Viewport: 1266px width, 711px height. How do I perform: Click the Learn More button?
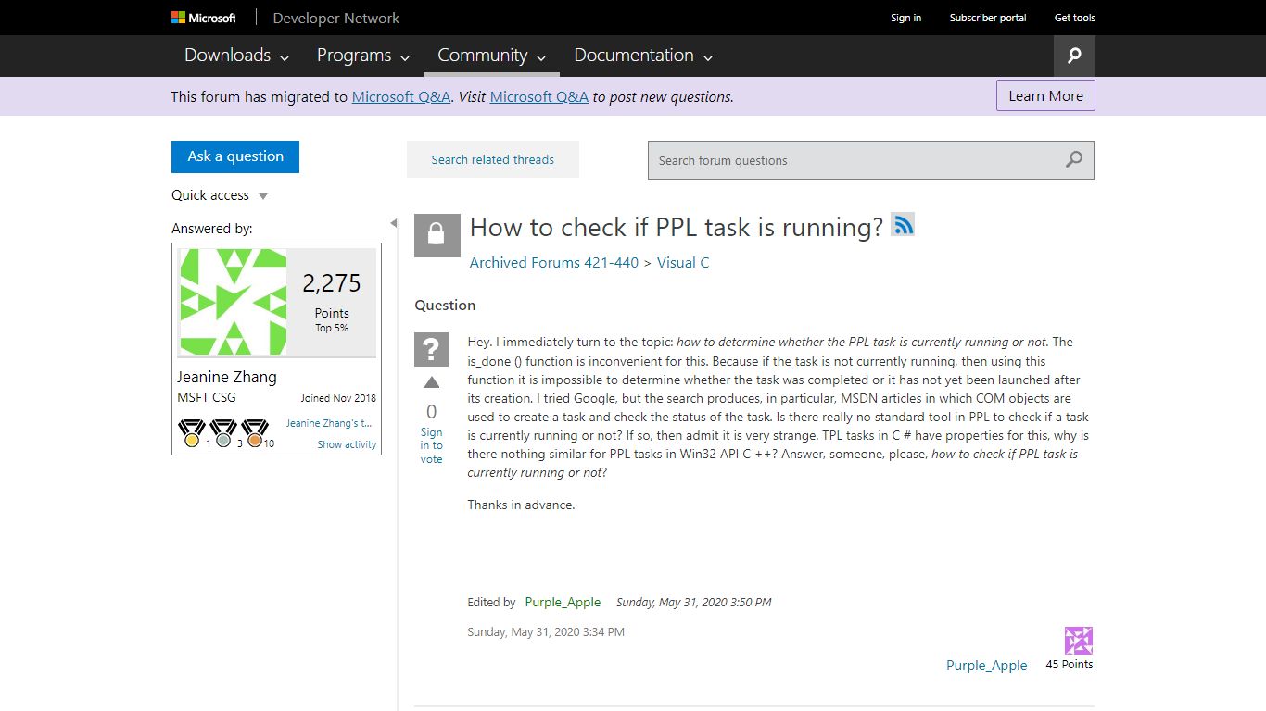tap(1045, 96)
